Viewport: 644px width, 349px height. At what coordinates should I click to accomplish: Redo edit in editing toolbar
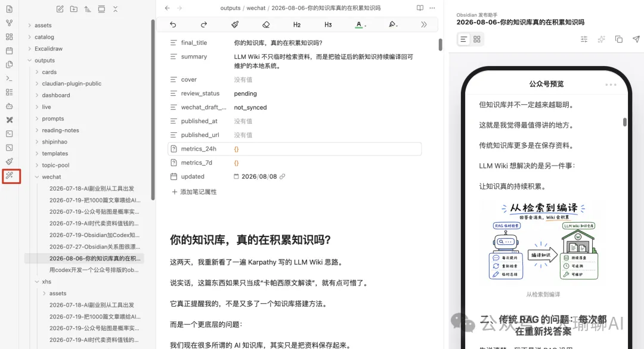click(x=204, y=24)
